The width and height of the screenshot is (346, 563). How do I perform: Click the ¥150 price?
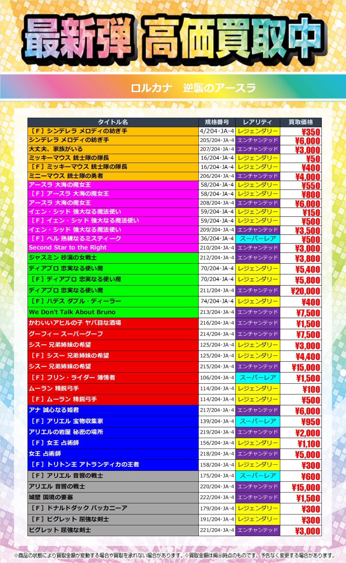[x=311, y=213]
